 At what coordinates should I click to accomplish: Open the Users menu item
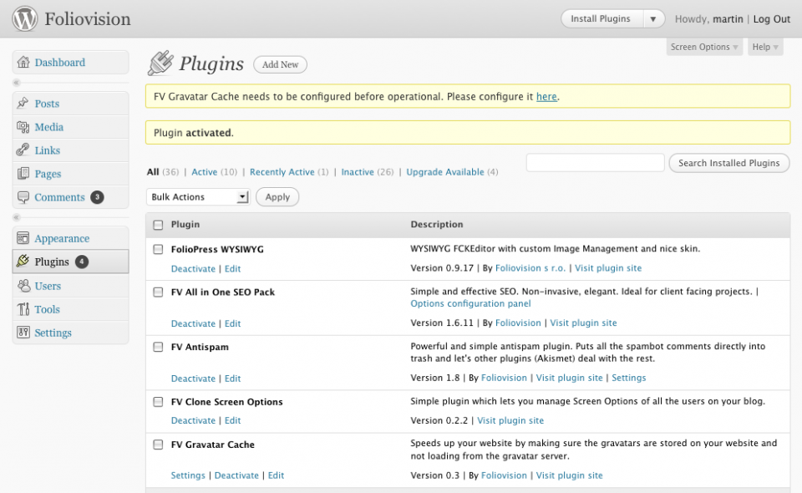pyautogui.click(x=48, y=286)
